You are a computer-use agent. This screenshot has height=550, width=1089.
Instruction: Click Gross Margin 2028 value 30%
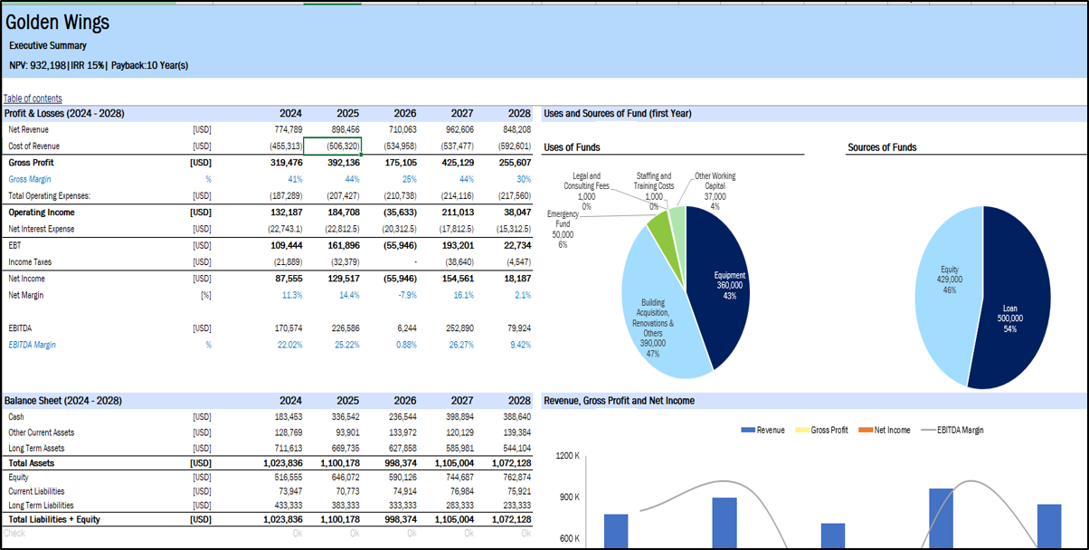click(522, 179)
